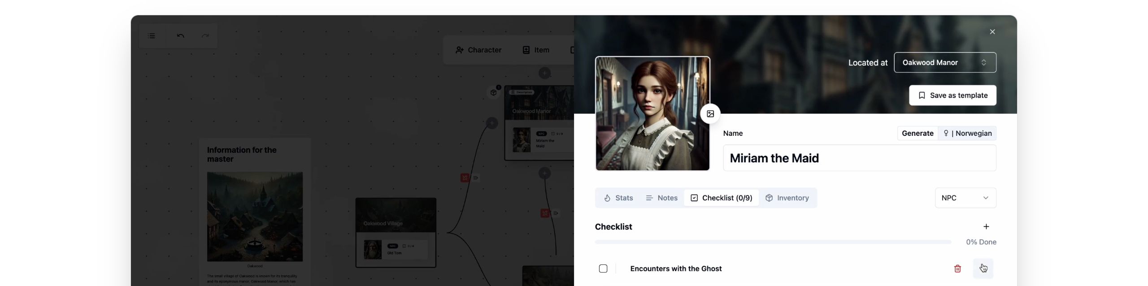
Task: Click the 'Name' field label
Action: click(733, 133)
